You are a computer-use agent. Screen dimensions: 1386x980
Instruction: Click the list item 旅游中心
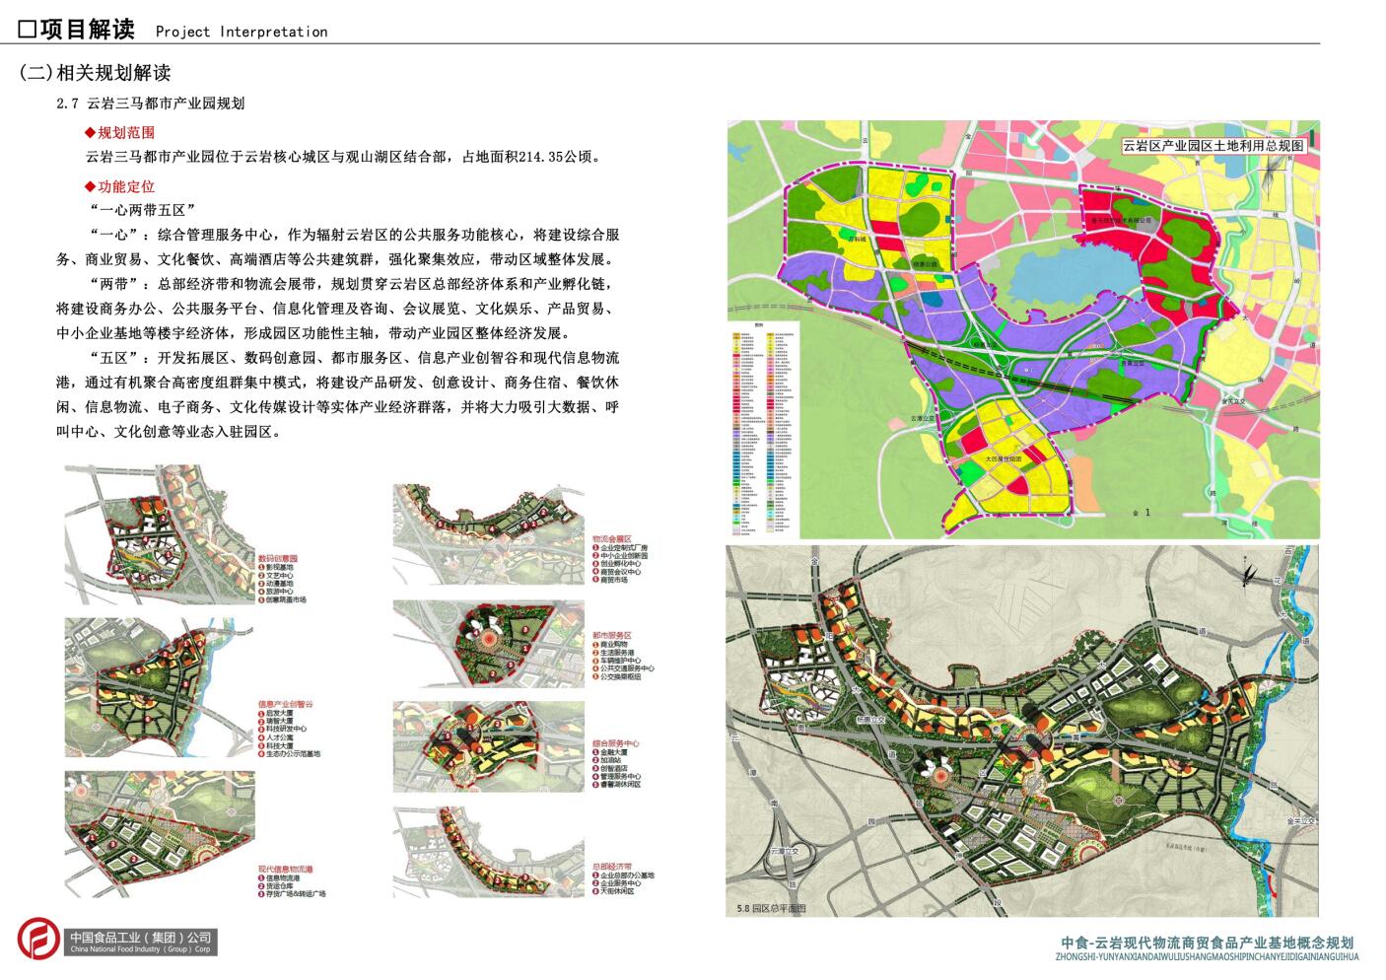(279, 592)
